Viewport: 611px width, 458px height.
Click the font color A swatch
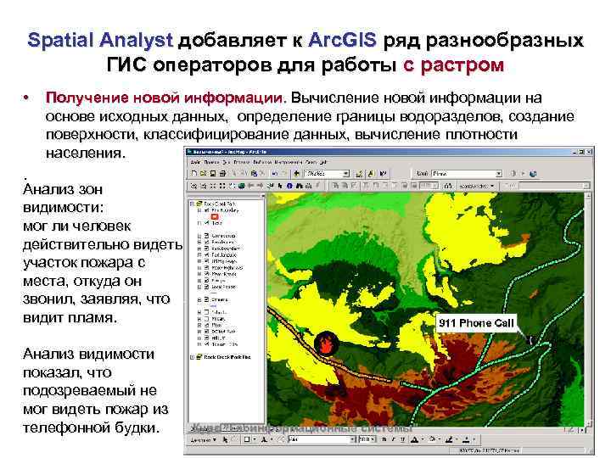(414, 439)
